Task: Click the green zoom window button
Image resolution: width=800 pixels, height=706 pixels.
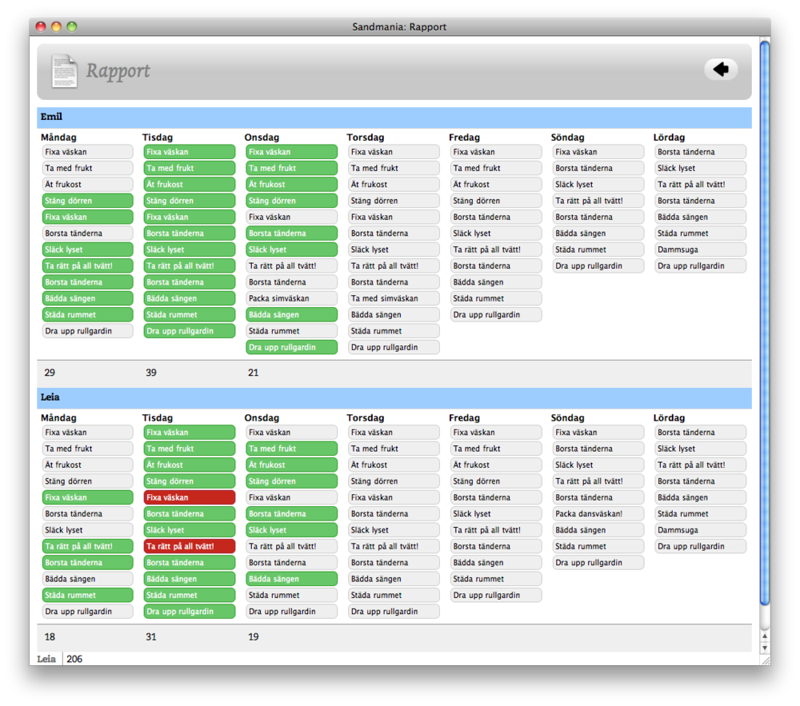Action: point(71,27)
